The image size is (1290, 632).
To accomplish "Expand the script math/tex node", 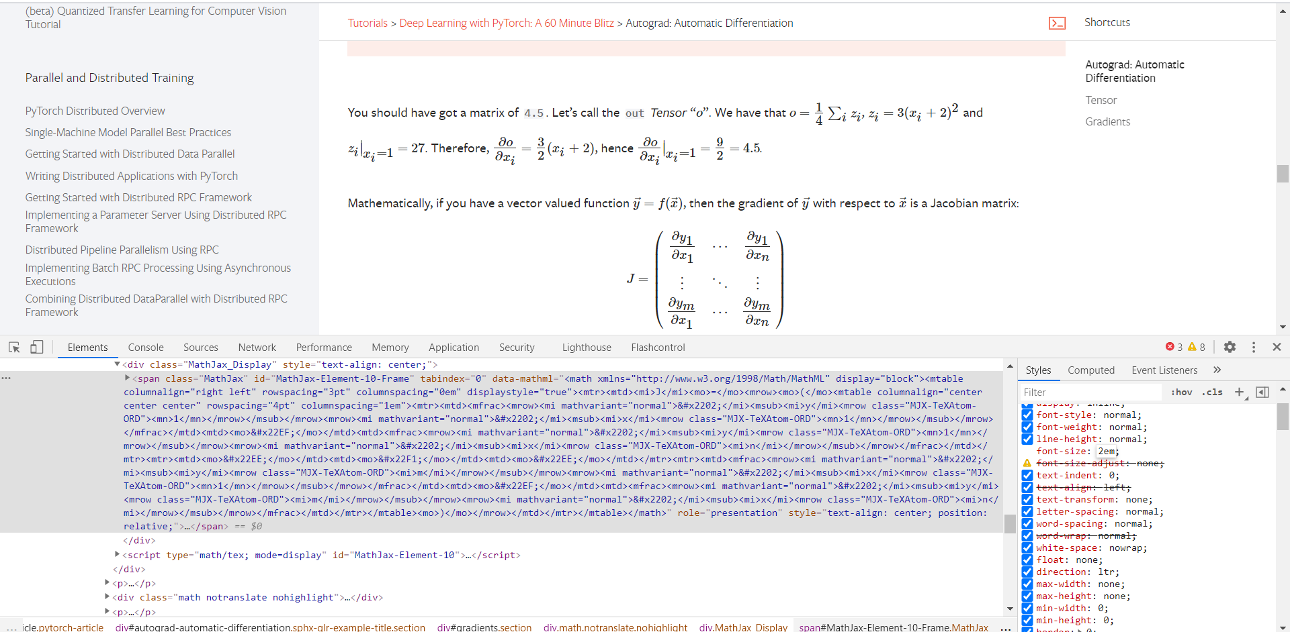I will 117,555.
